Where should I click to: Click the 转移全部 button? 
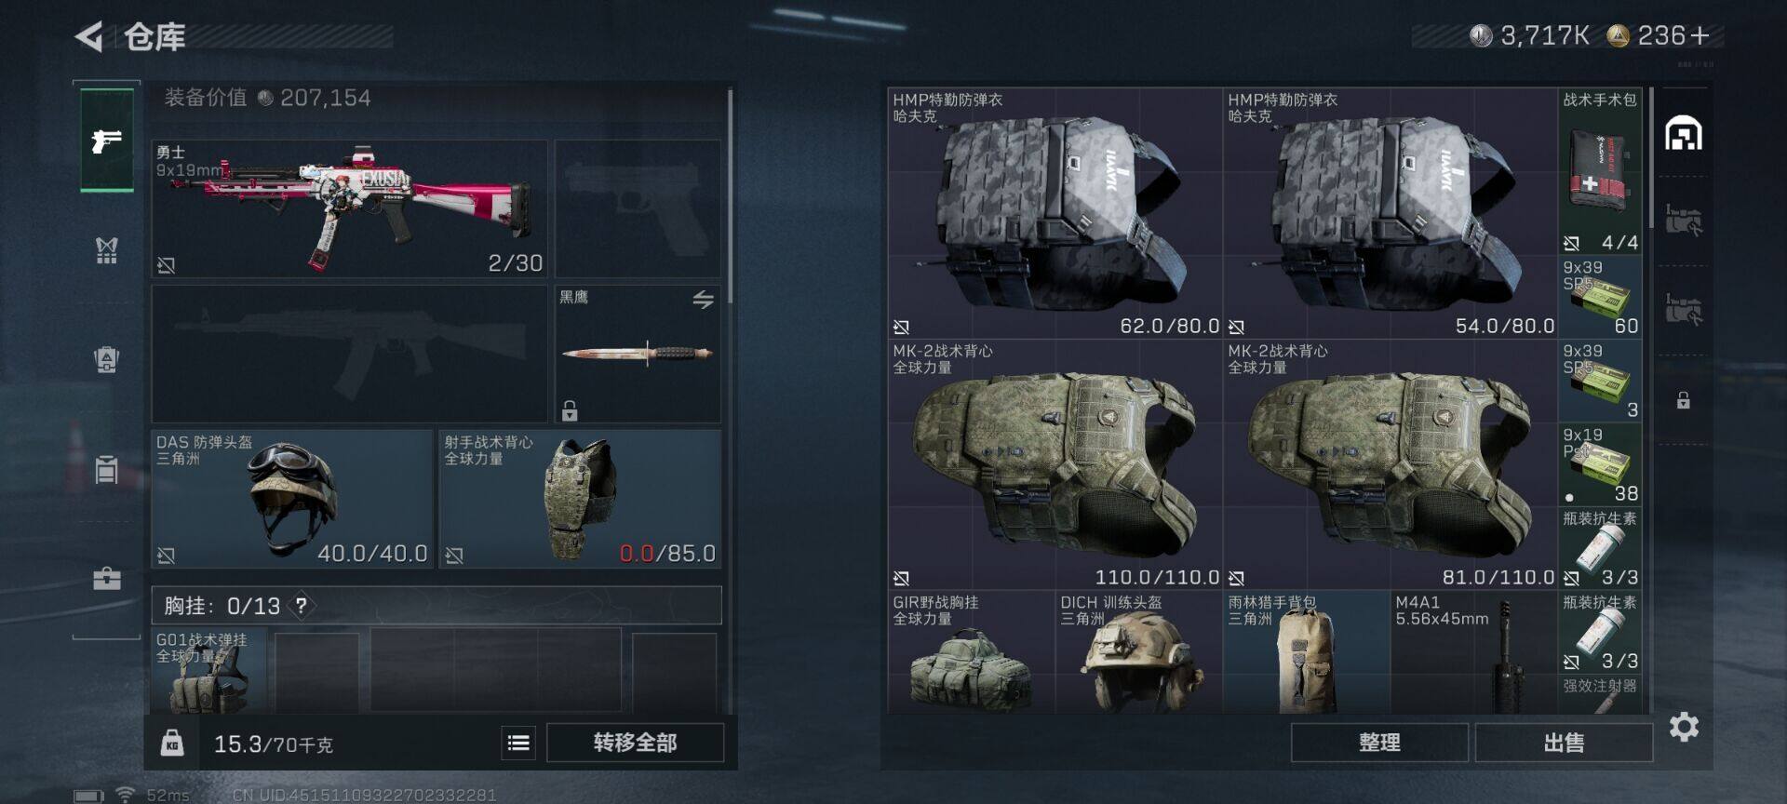click(x=635, y=743)
